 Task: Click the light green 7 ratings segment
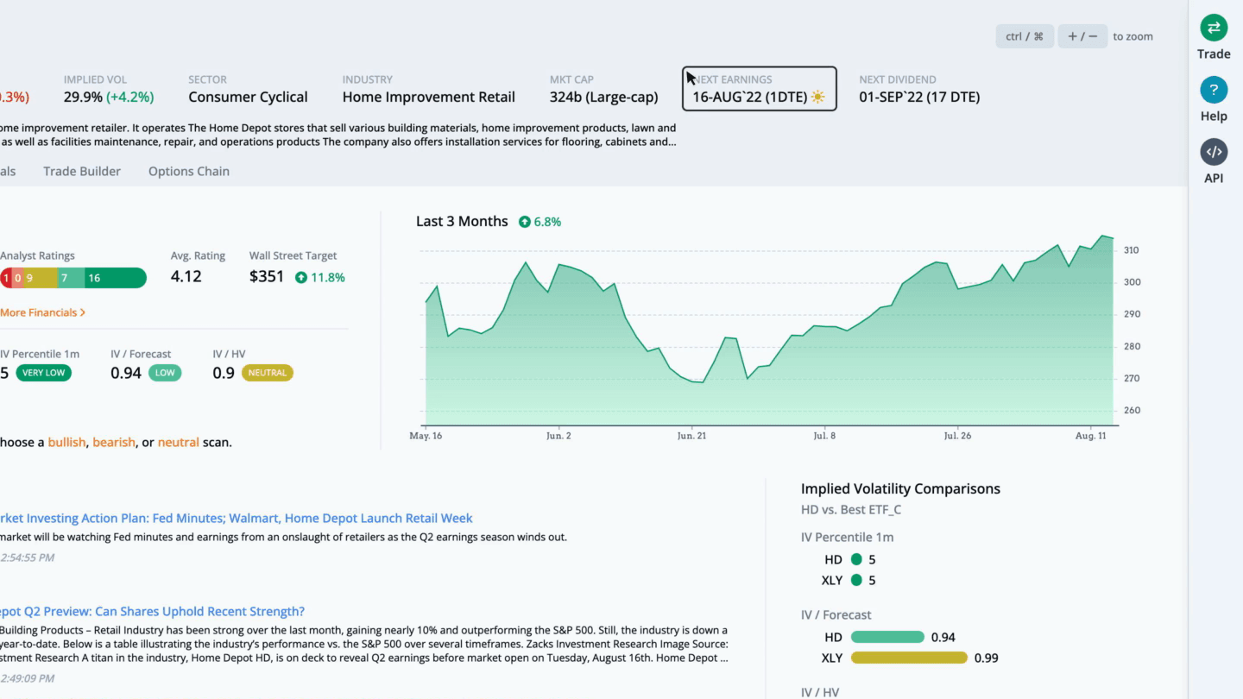[71, 278]
